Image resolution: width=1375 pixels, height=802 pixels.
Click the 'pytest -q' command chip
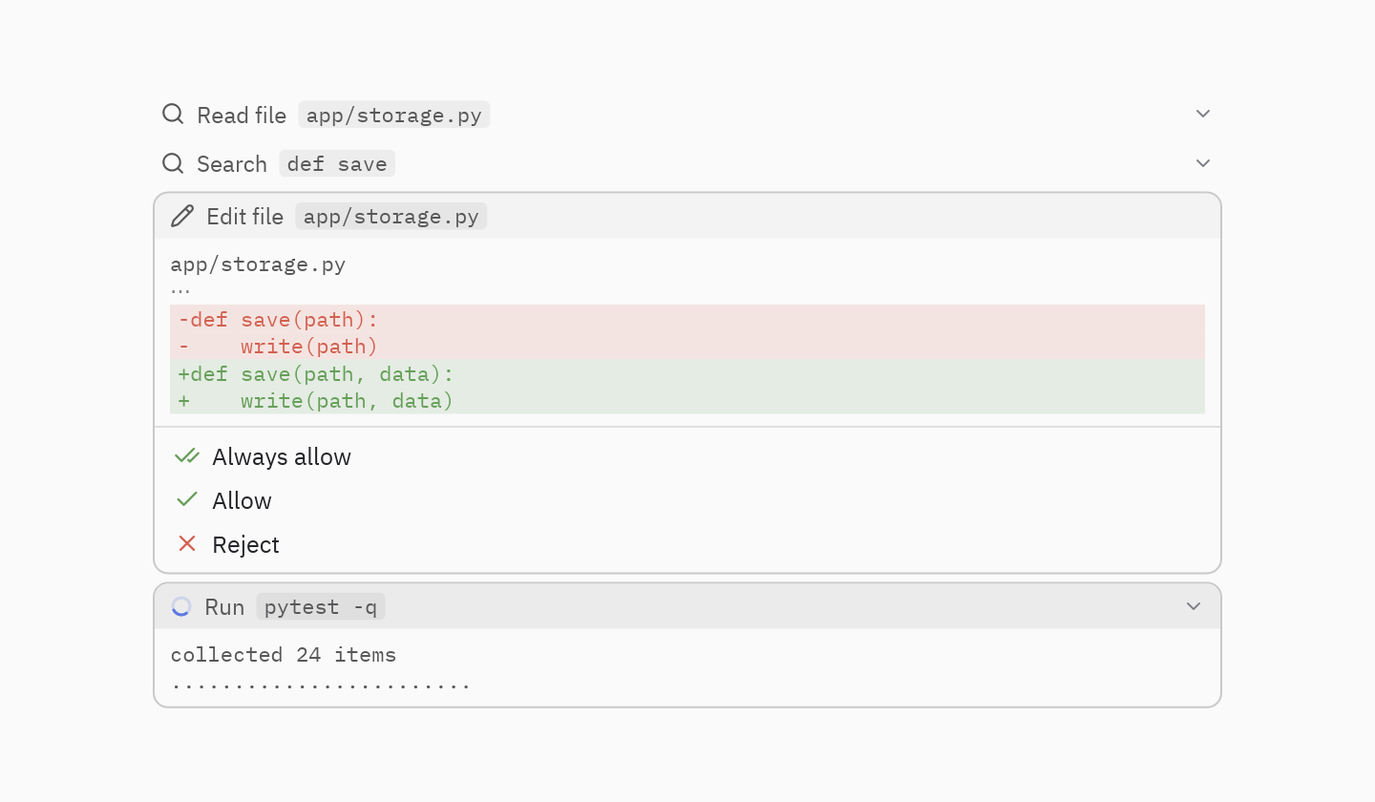321,607
